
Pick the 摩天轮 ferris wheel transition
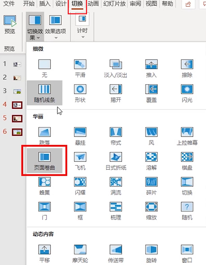[x=80, y=253]
